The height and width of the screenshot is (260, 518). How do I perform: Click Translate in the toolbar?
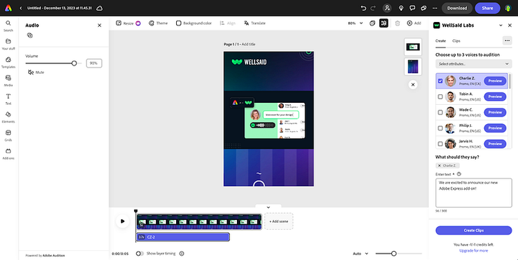click(255, 23)
